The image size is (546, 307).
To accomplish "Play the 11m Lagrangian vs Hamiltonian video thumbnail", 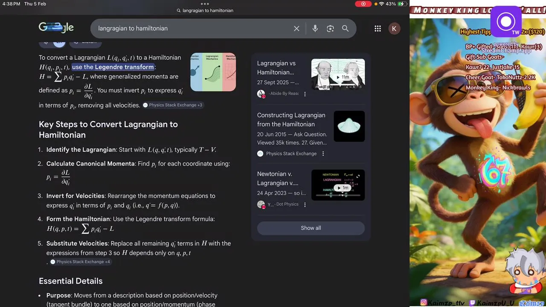I will pyautogui.click(x=338, y=74).
